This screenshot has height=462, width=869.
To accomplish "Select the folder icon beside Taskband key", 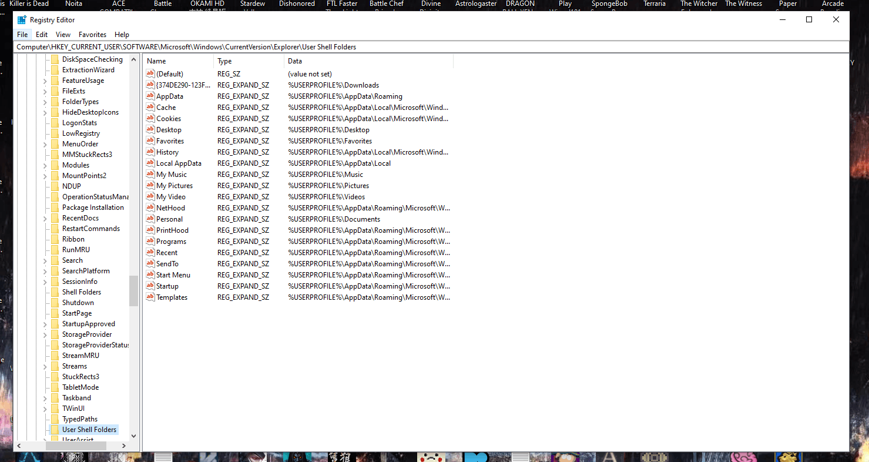I will (55, 398).
